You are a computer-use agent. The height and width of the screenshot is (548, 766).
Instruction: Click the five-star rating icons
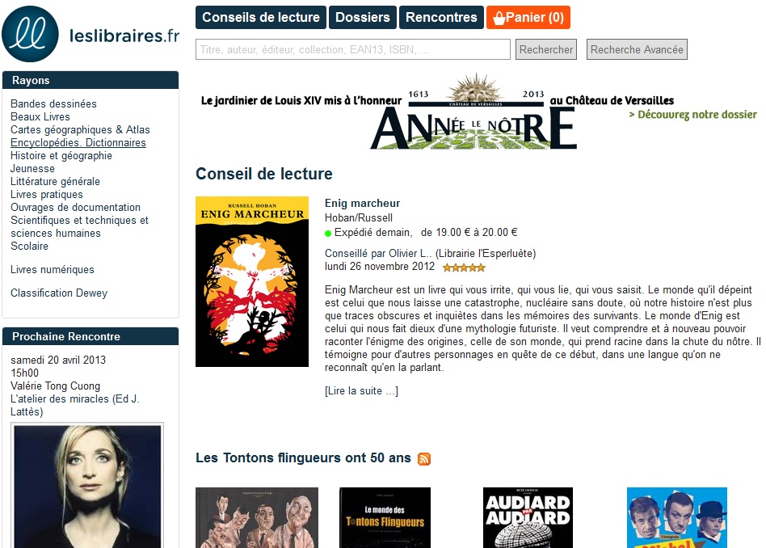tap(464, 268)
